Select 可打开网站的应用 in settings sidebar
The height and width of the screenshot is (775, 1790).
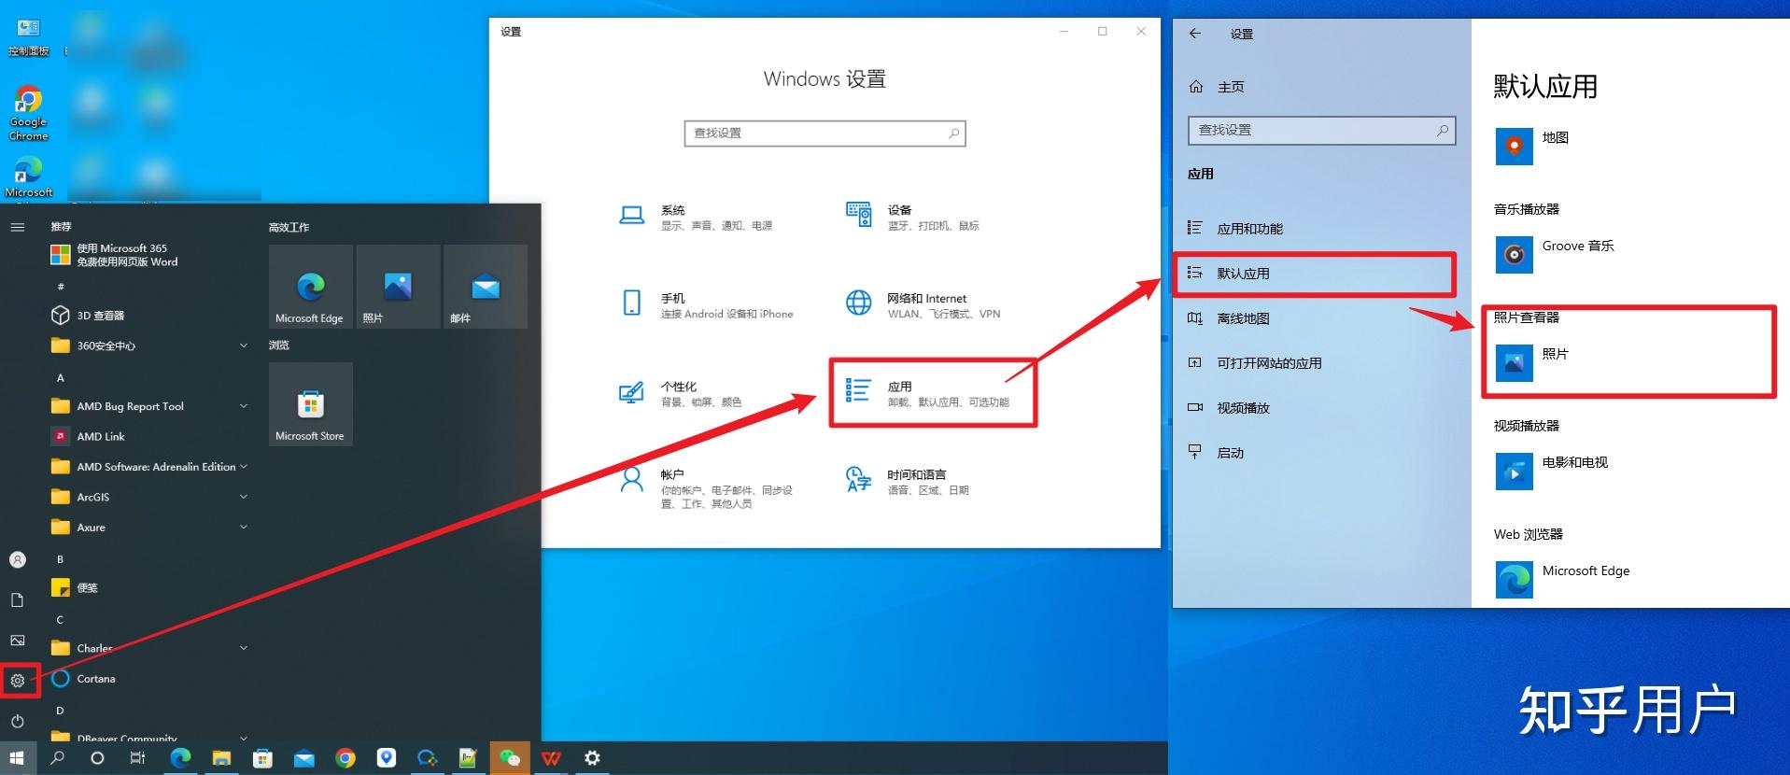click(x=1321, y=363)
